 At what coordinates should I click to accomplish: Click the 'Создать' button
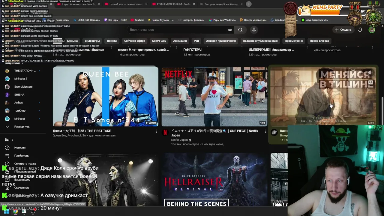[343, 30]
